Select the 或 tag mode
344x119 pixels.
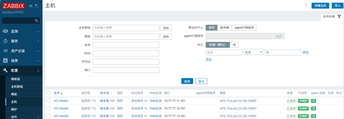(234, 45)
